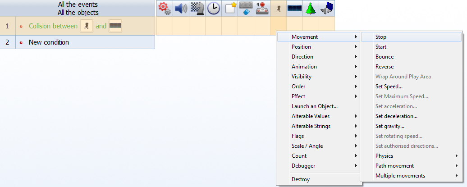Click the Storyboard controls chess knight icon
The image size is (467, 187).
pyautogui.click(x=197, y=9)
